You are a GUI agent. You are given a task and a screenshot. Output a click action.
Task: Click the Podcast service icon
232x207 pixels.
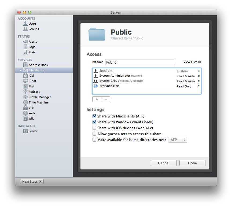(25, 92)
